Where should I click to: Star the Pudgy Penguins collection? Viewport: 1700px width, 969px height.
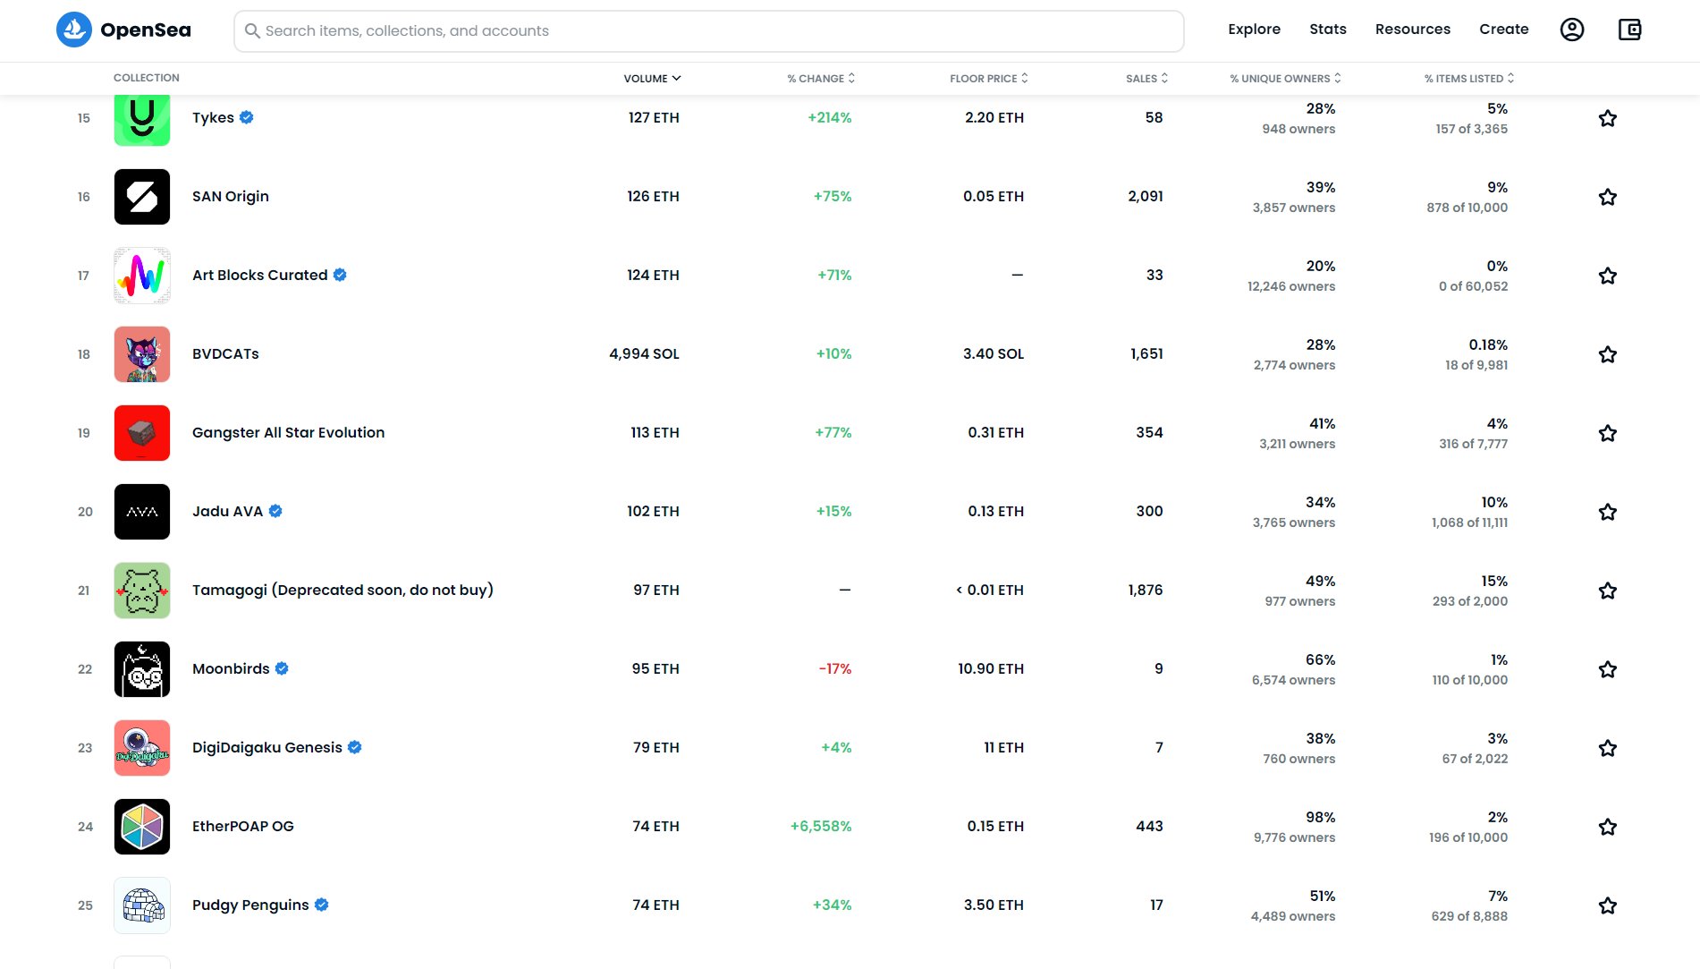pos(1608,905)
